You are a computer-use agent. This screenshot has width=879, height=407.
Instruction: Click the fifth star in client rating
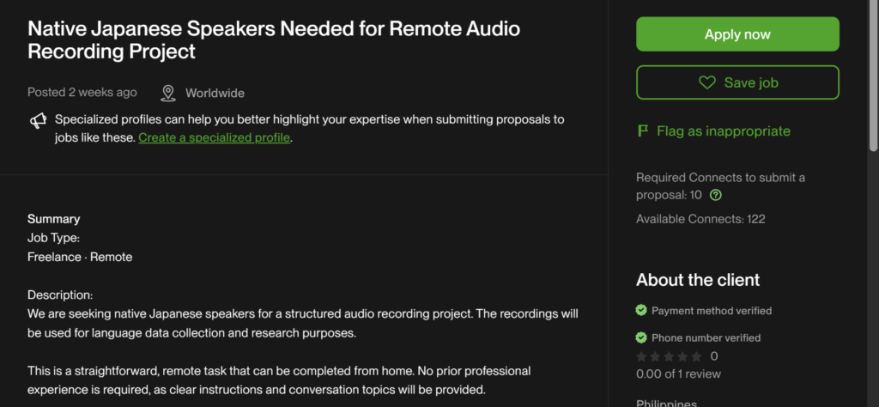696,355
